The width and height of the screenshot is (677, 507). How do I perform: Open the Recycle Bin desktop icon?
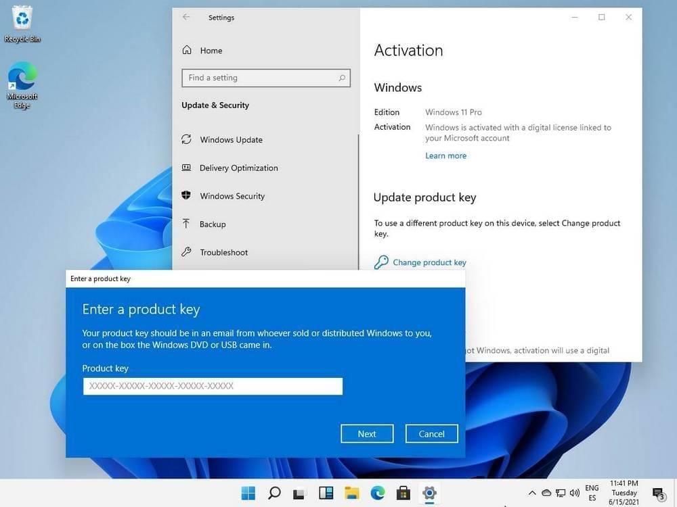[22, 24]
